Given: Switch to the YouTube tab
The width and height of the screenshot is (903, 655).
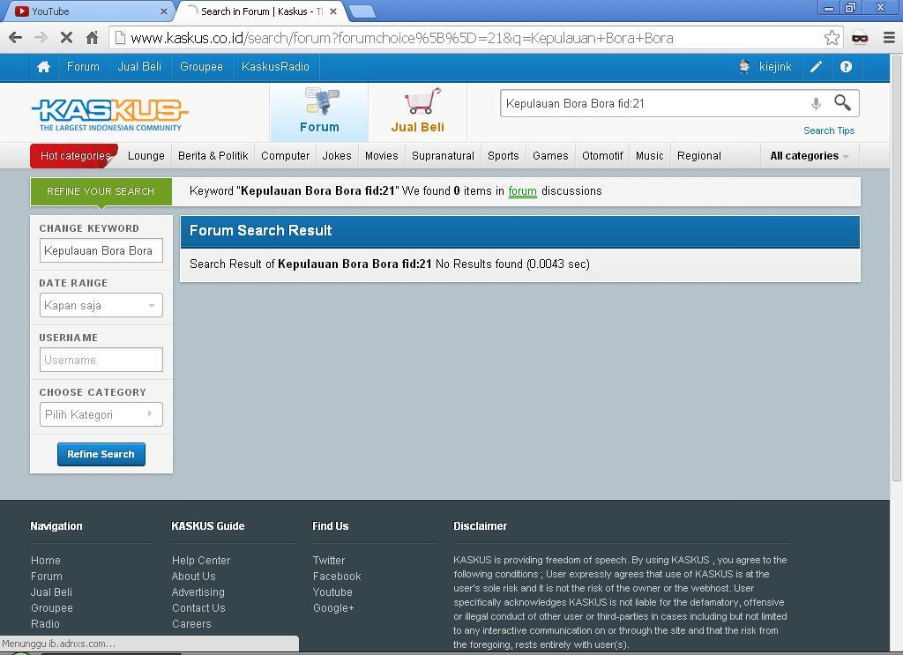Looking at the screenshot, I should coord(89,11).
